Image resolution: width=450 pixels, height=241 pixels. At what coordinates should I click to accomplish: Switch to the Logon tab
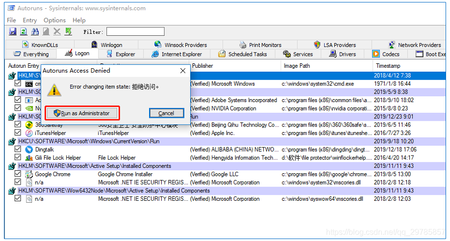point(77,54)
